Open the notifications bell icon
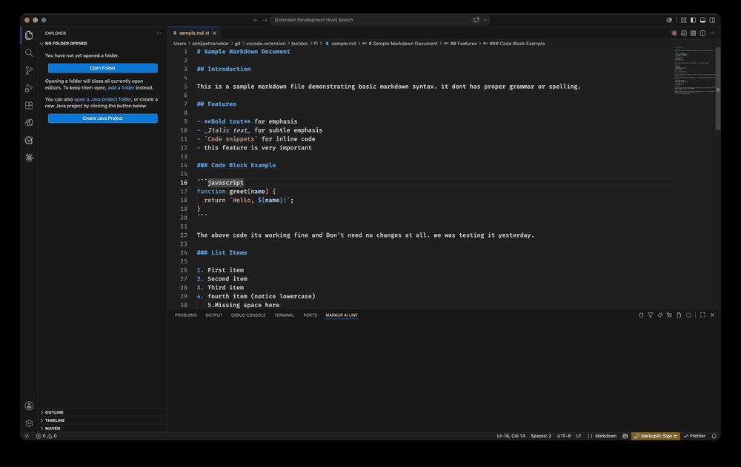This screenshot has height=467, width=741. click(714, 436)
